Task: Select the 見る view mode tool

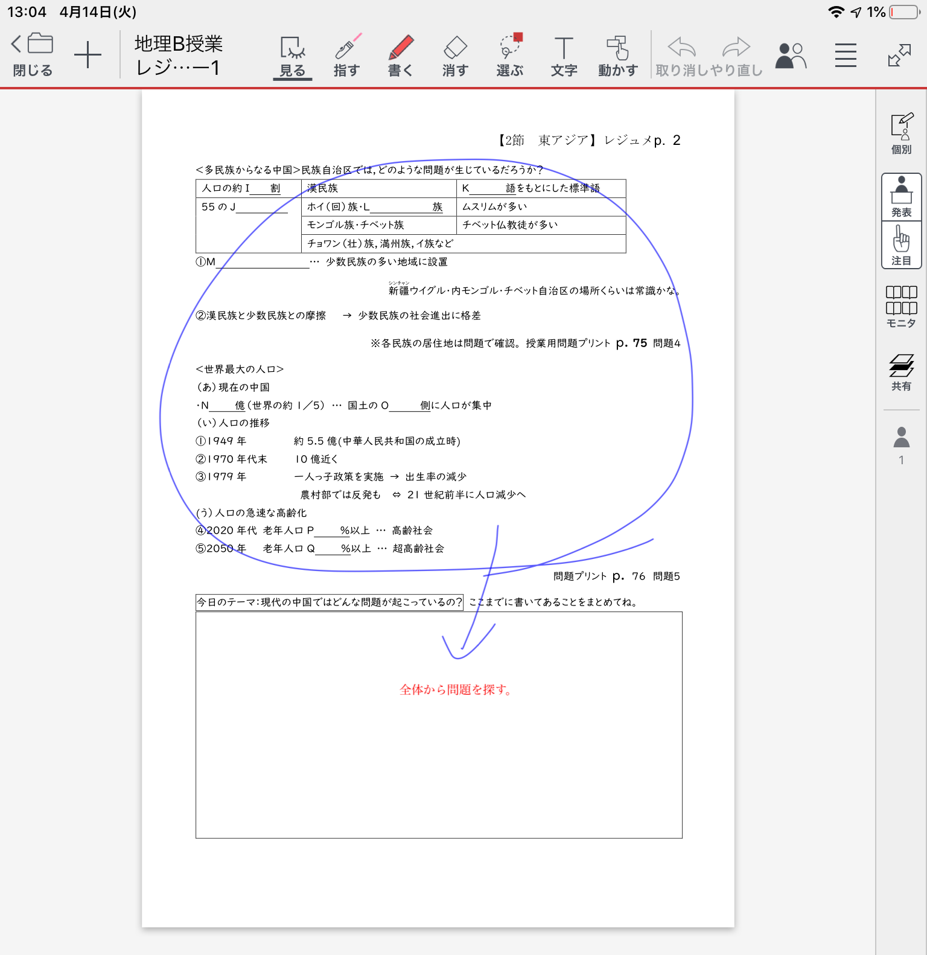Action: tap(293, 57)
